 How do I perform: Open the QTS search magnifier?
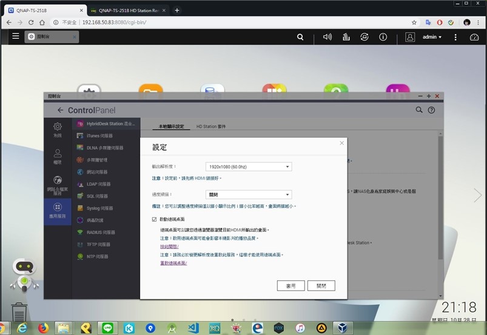click(x=300, y=37)
